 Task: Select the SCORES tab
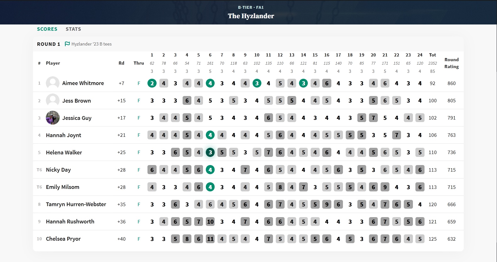47,29
